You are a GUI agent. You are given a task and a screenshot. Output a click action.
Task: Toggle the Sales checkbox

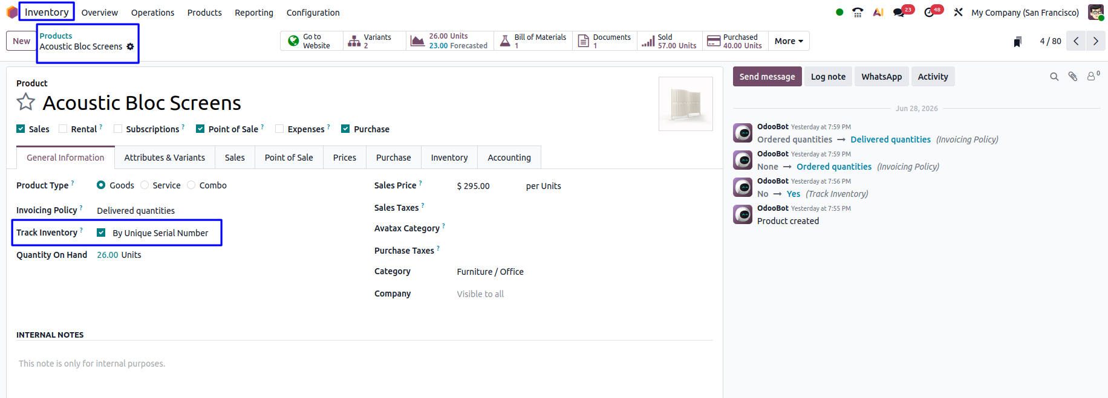click(x=21, y=129)
